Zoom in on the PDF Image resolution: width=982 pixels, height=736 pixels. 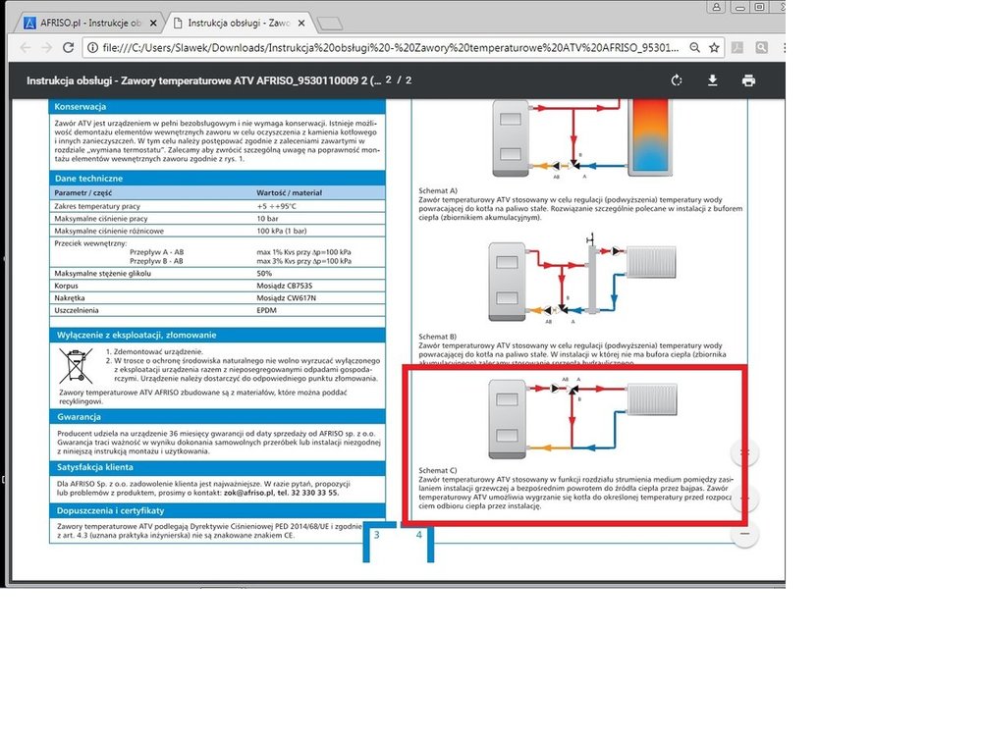pyautogui.click(x=745, y=499)
